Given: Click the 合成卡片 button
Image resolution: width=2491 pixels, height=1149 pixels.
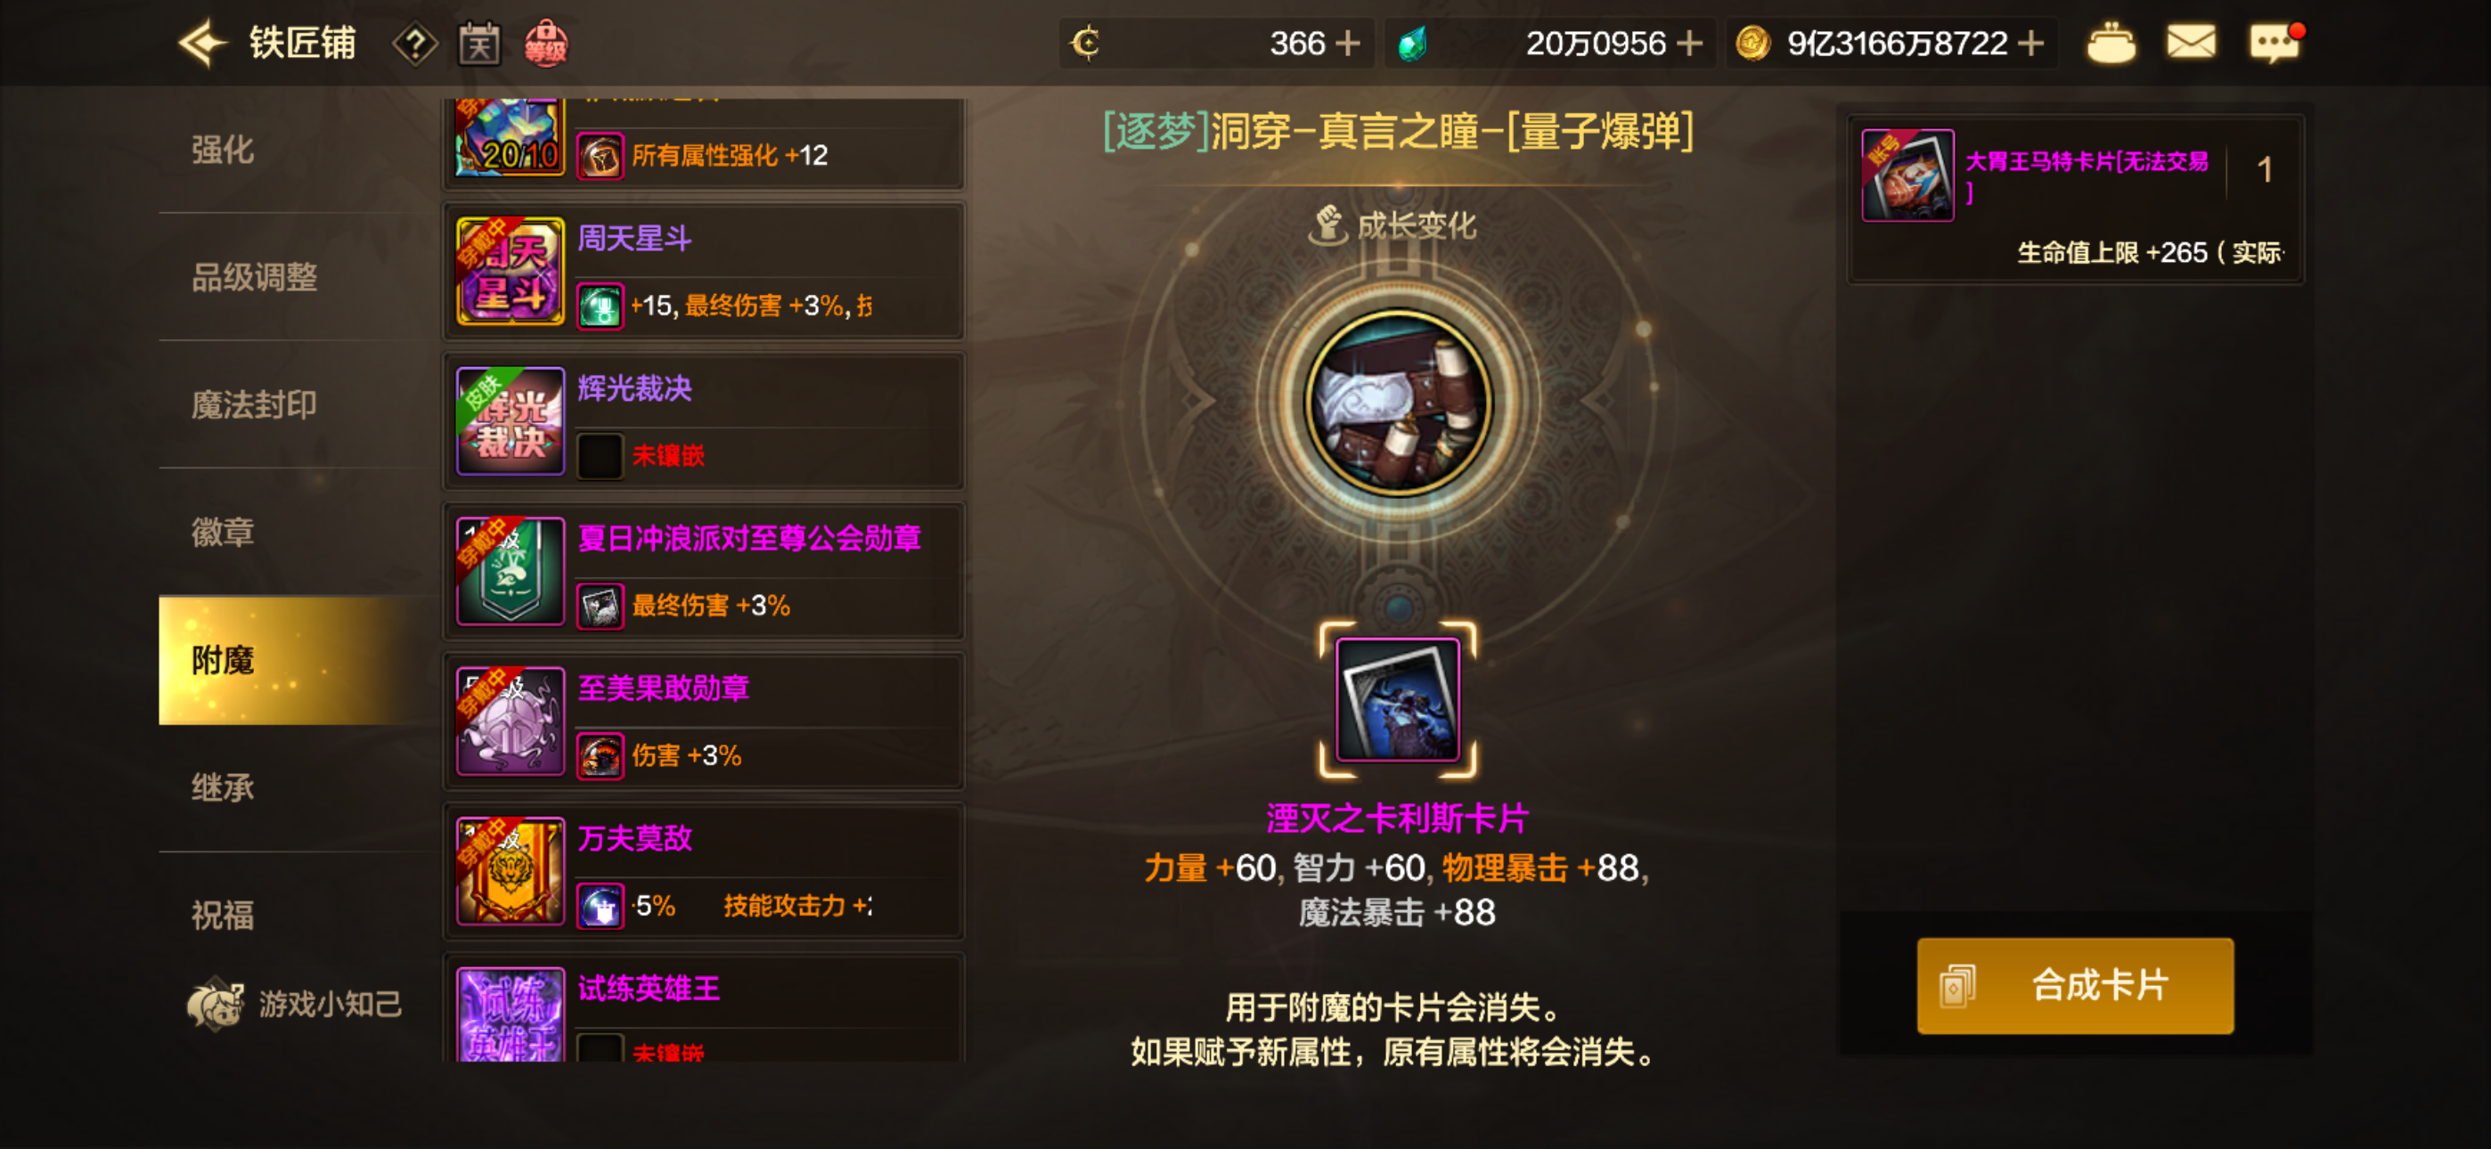Looking at the screenshot, I should (x=2075, y=985).
